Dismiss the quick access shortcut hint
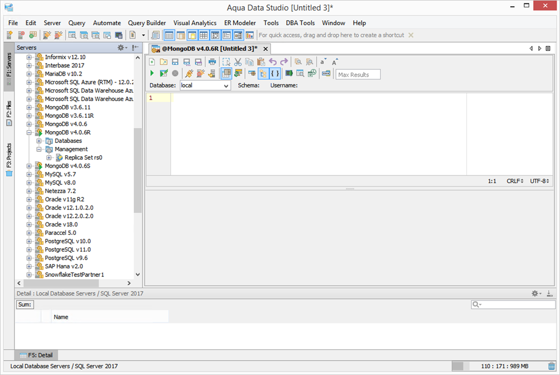Screen dimensions: 560x375 point(411,35)
